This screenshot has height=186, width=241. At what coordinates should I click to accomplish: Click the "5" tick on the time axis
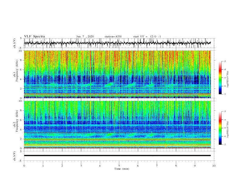119,166
